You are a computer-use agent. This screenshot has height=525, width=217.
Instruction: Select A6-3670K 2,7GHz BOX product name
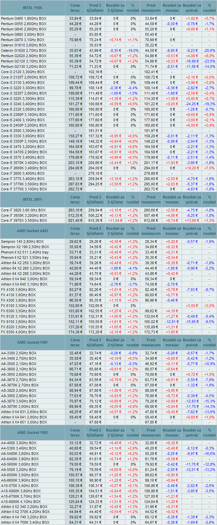click(20, 385)
